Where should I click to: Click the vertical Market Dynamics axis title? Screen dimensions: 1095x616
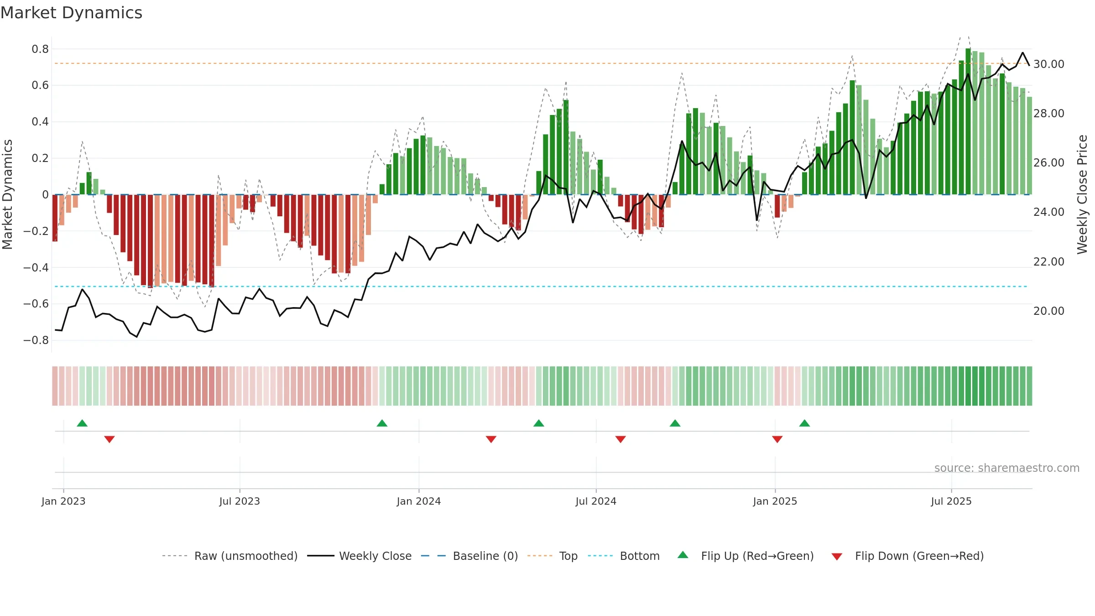pos(7,194)
